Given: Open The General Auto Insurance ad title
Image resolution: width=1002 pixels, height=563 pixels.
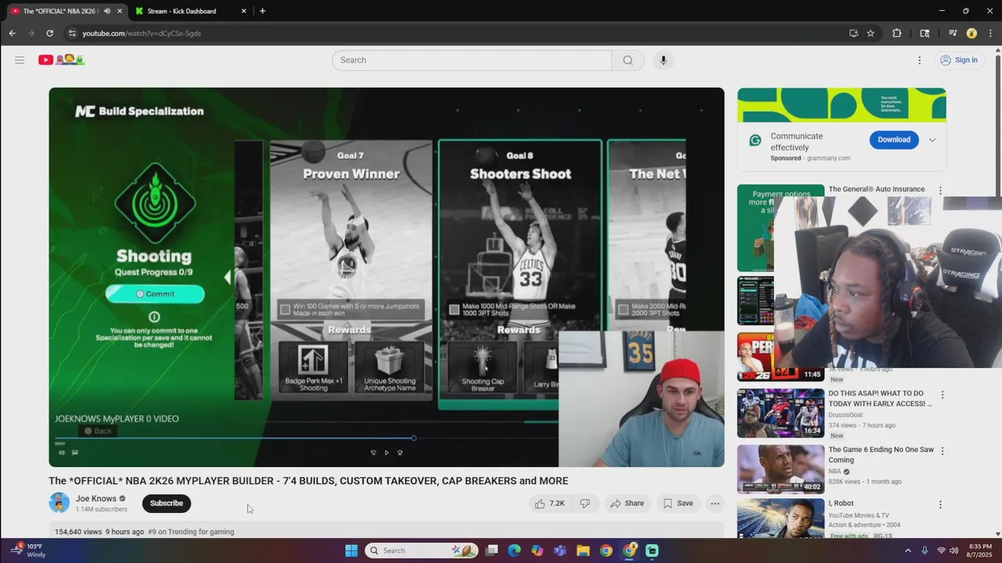Looking at the screenshot, I should point(877,189).
